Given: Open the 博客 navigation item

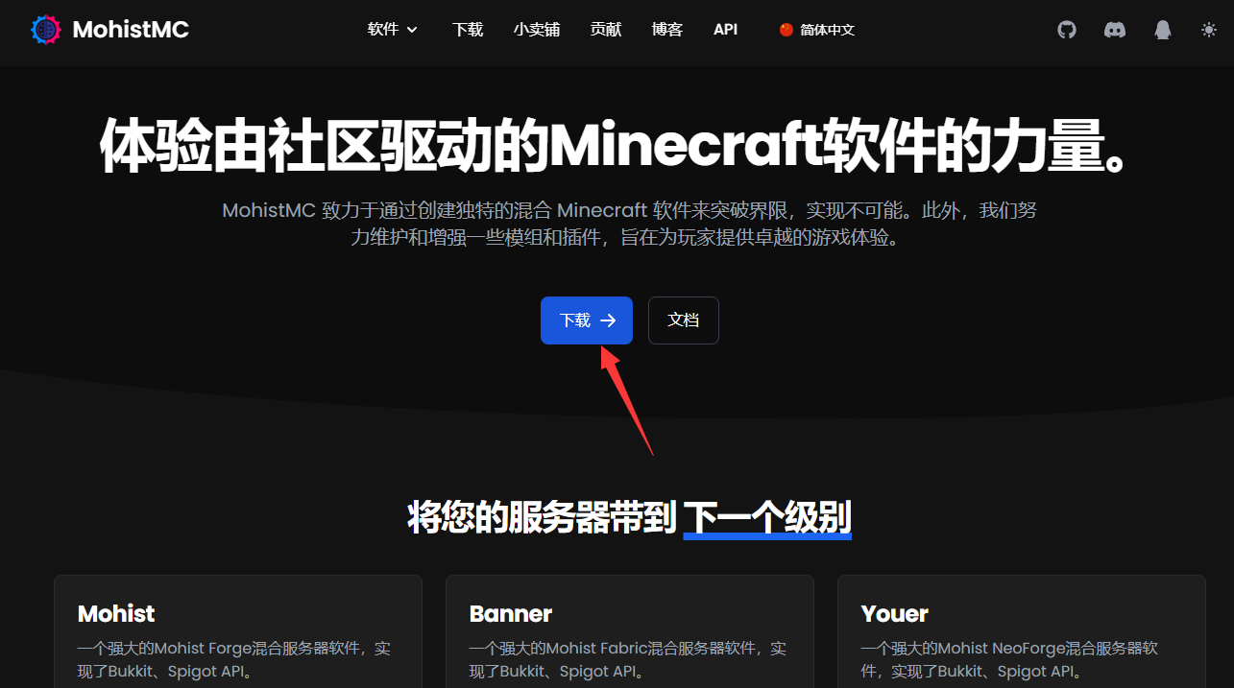Looking at the screenshot, I should 667,30.
